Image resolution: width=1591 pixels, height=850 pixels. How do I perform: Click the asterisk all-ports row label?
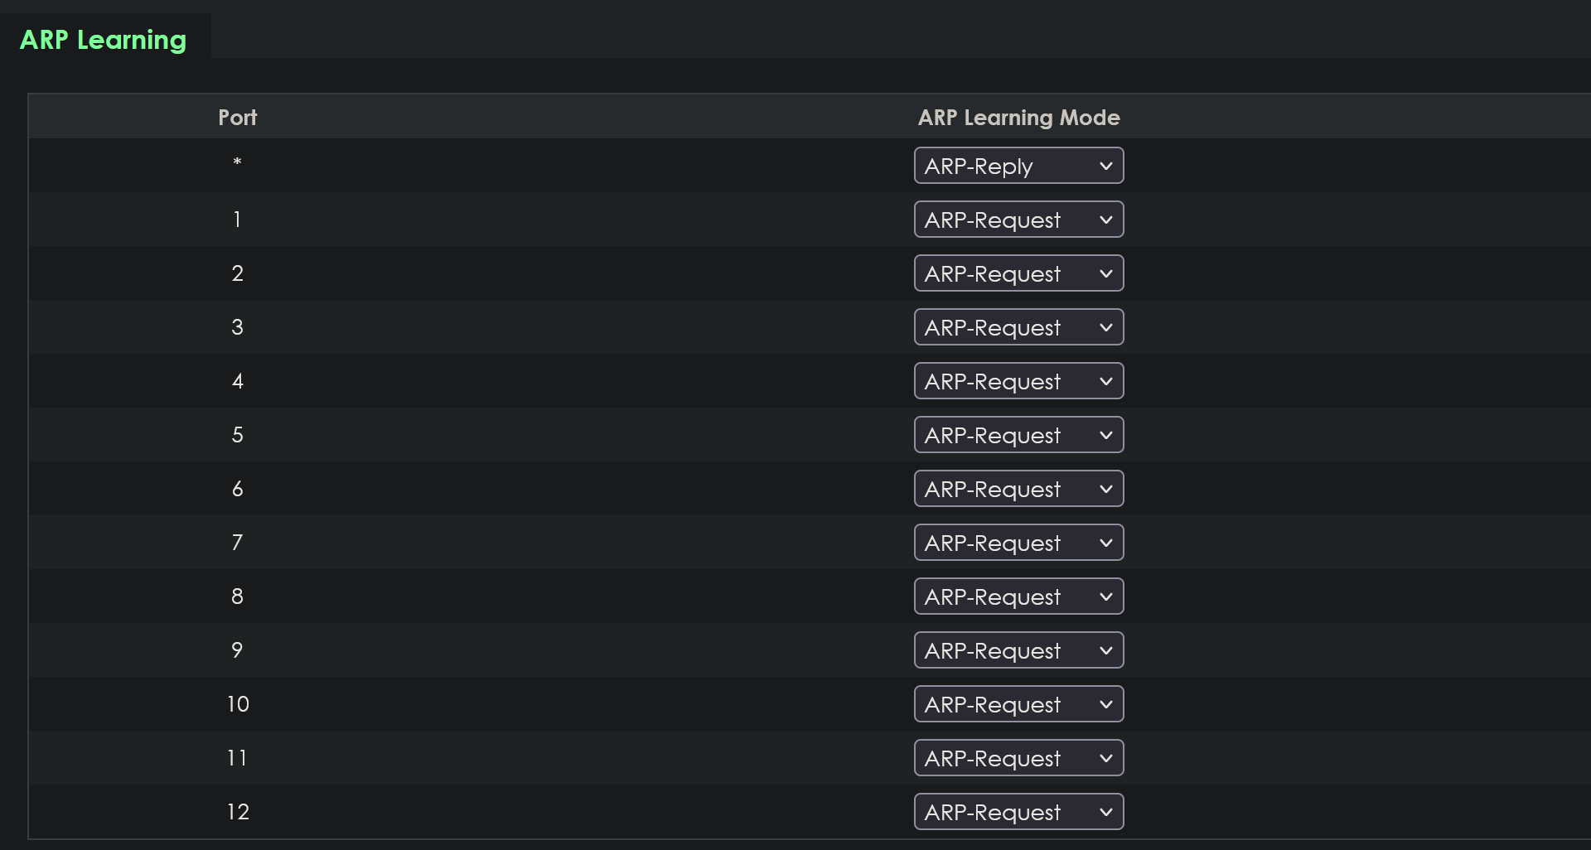point(237,163)
